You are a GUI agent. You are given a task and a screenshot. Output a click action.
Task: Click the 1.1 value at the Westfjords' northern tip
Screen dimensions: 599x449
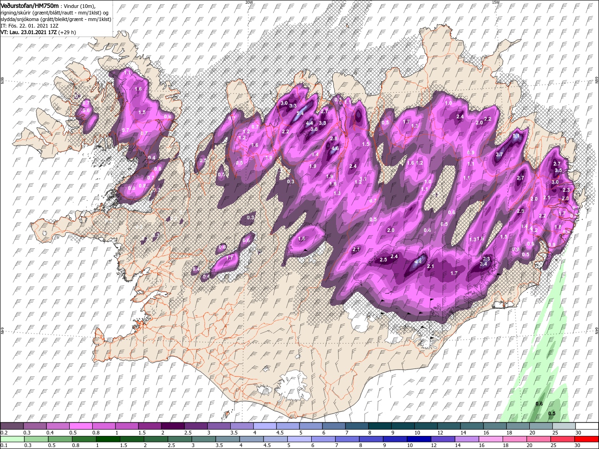127,73
